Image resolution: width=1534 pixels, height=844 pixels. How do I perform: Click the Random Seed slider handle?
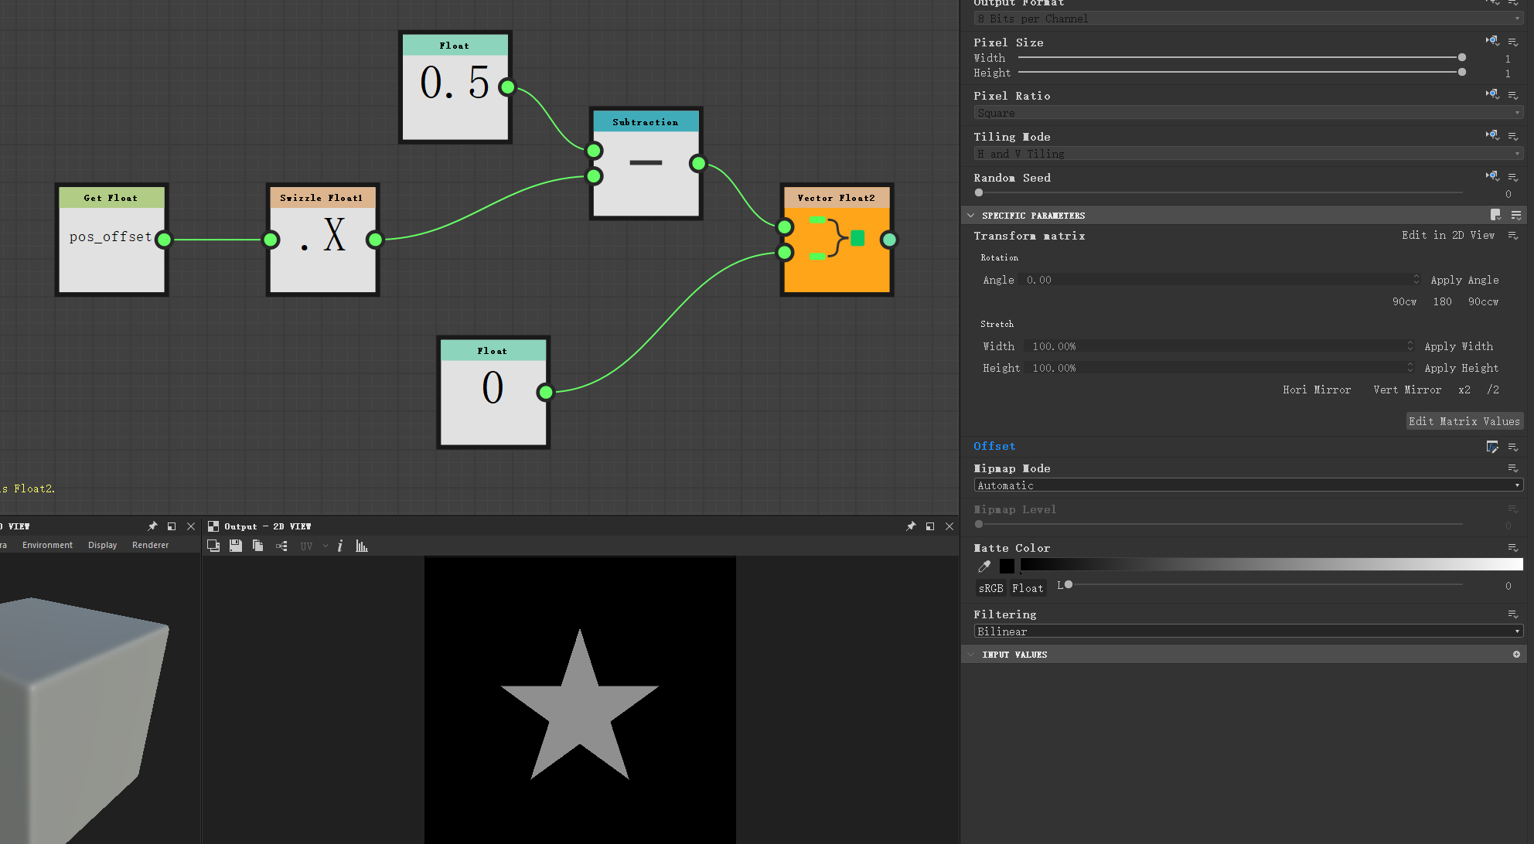tap(979, 192)
